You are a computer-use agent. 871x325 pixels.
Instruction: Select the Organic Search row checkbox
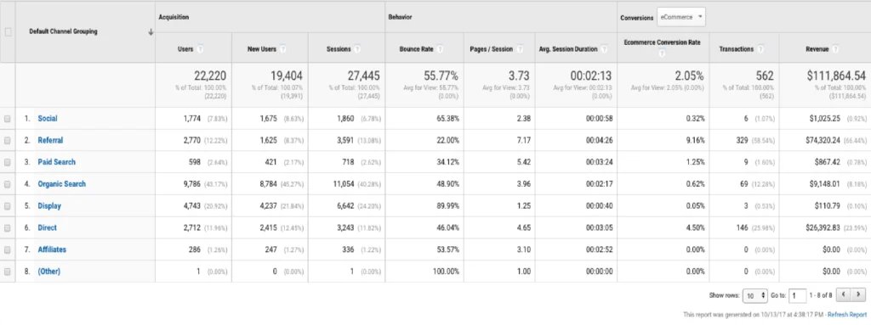pos(7,184)
